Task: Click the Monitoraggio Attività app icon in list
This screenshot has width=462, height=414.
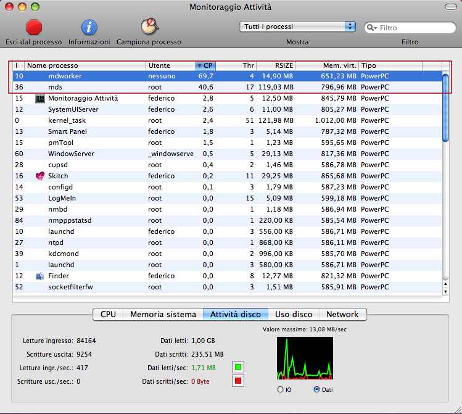Action: [x=39, y=99]
